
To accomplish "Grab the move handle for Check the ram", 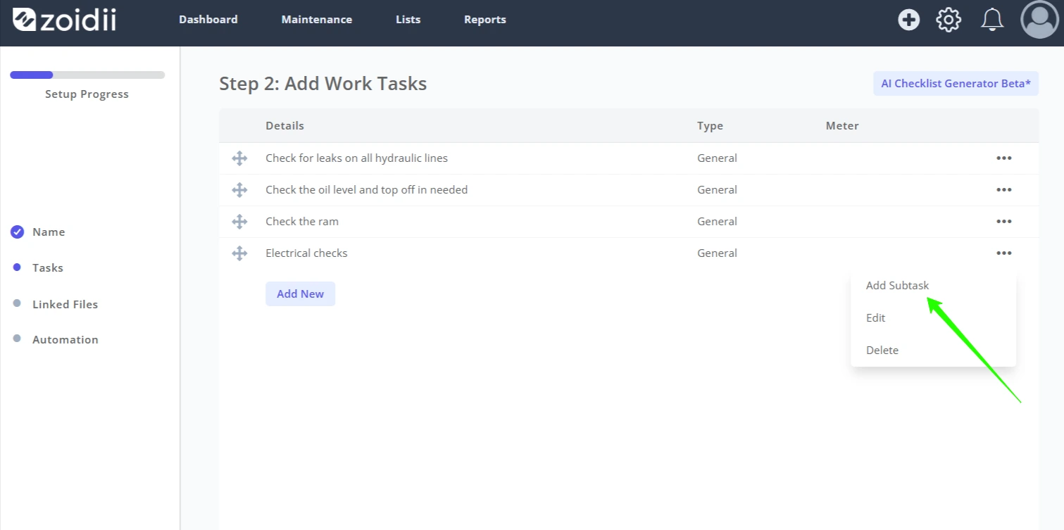I will click(x=239, y=222).
